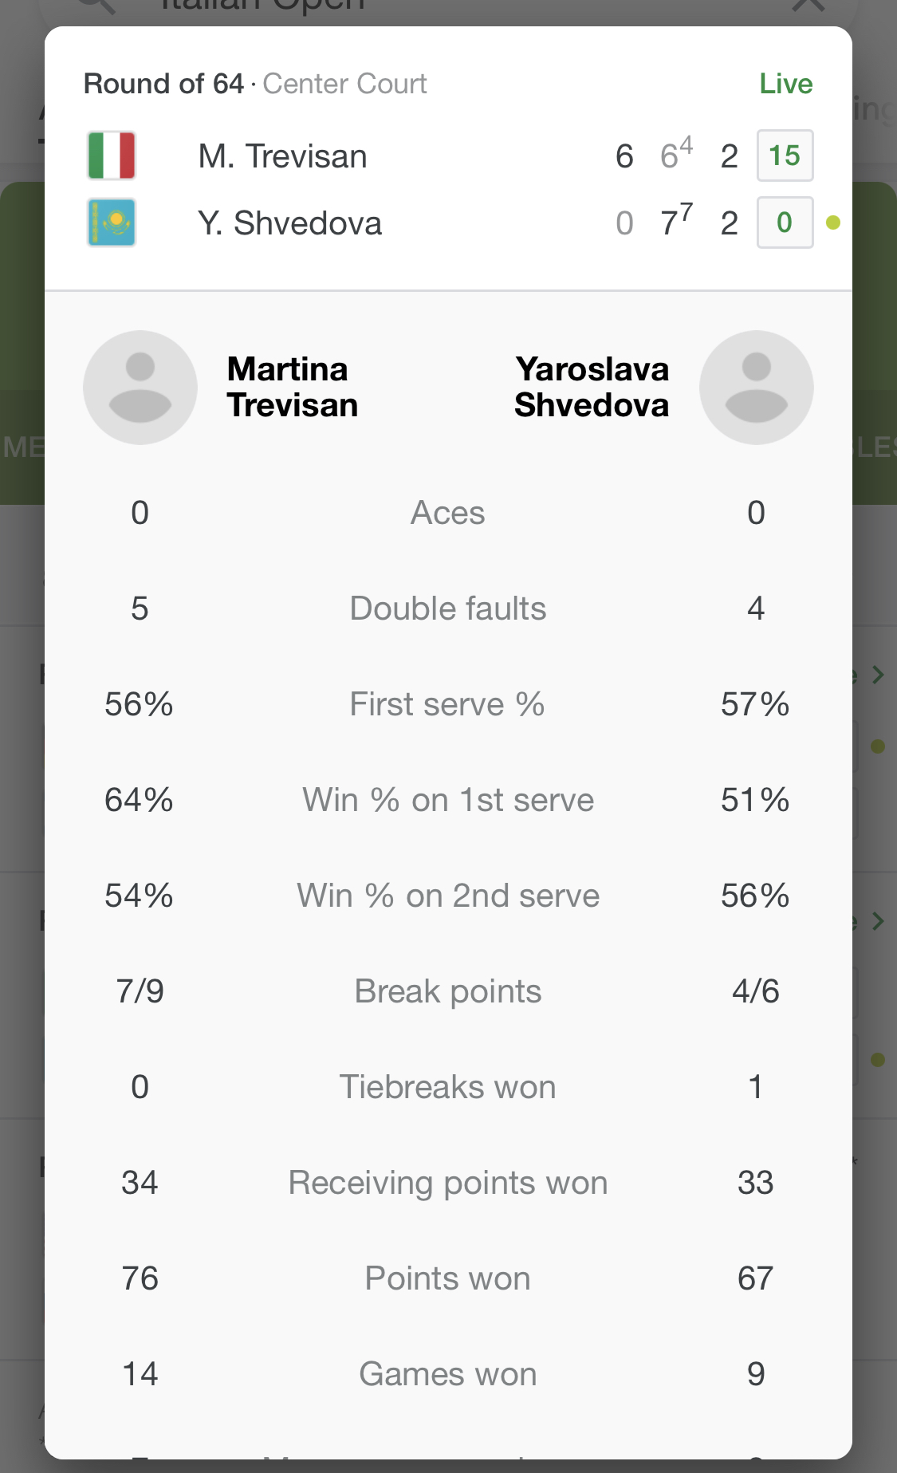
Task: Click the Center Court label
Action: pos(344,84)
